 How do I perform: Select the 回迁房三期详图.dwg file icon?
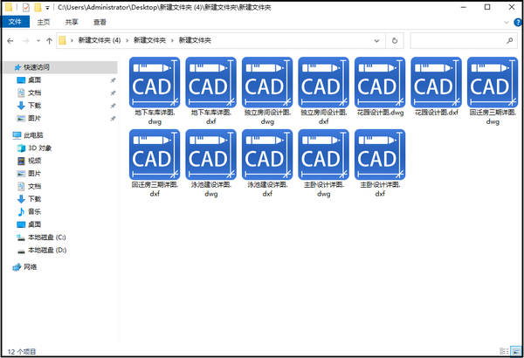click(x=493, y=82)
